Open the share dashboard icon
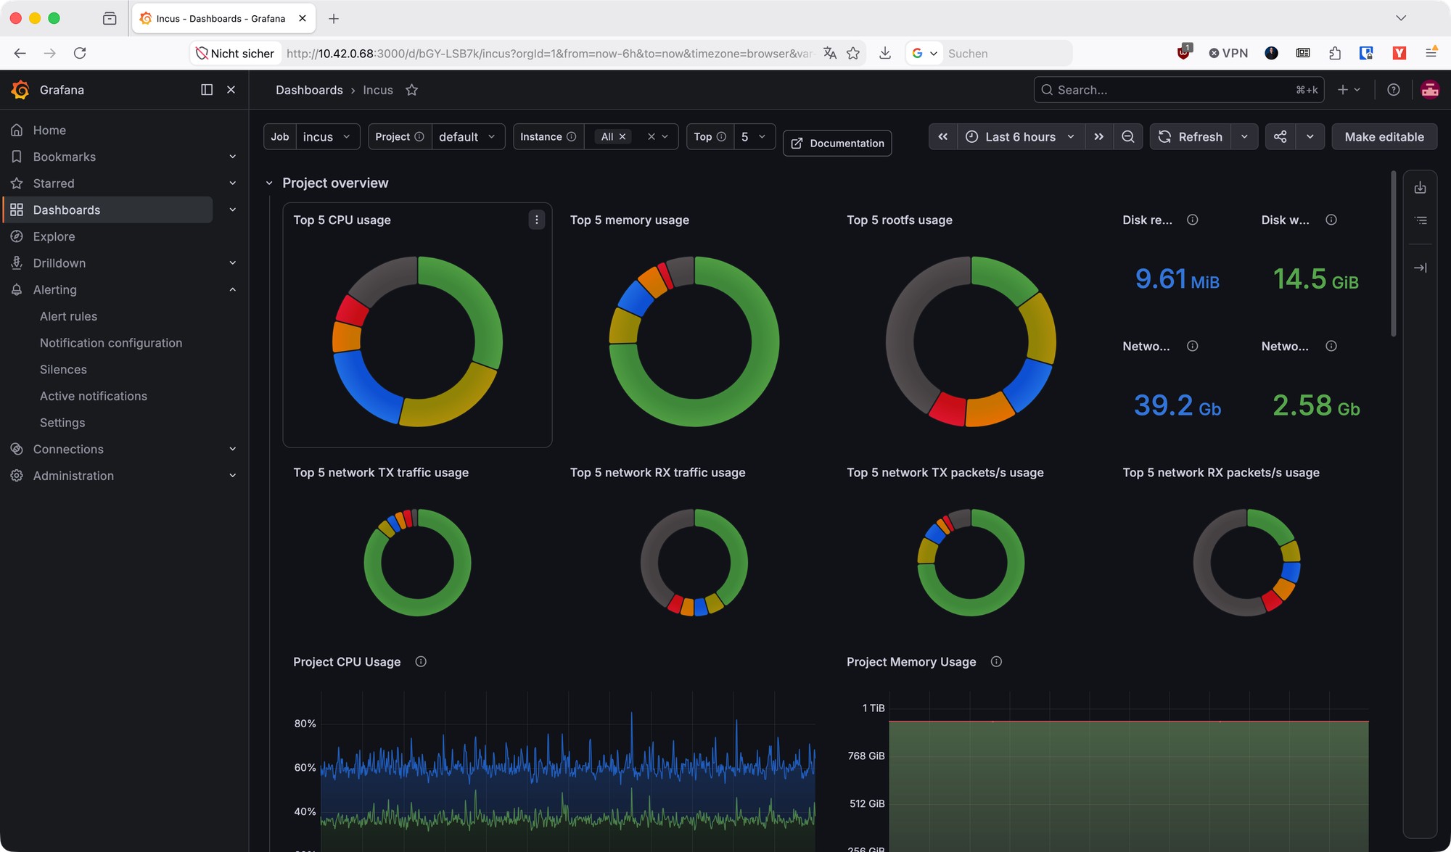Screen dimensions: 1451x852 (x=1281, y=136)
